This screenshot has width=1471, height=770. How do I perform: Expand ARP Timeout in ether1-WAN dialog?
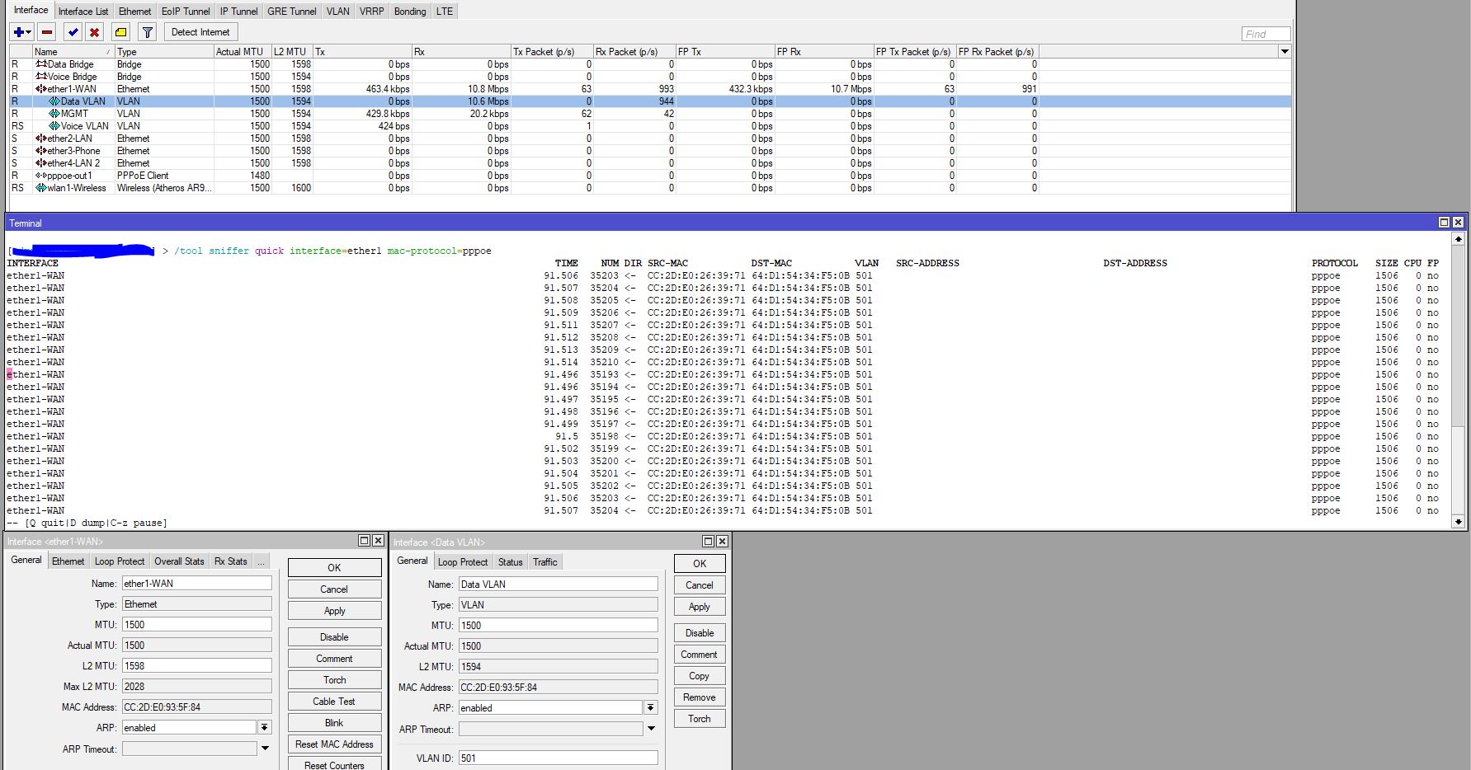[x=265, y=749]
